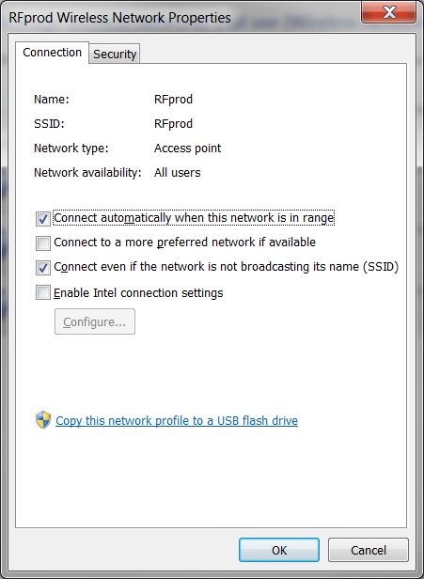Viewport: 424px width, 579px height.
Task: Click the Network type: label
Action: coord(71,149)
